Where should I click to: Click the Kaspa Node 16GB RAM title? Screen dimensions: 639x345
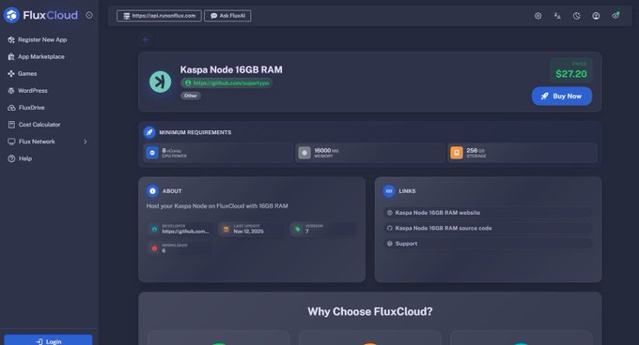(x=231, y=70)
